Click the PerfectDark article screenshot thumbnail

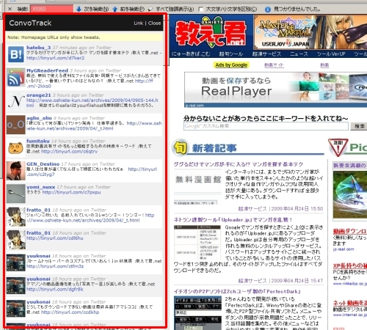(x=197, y=313)
